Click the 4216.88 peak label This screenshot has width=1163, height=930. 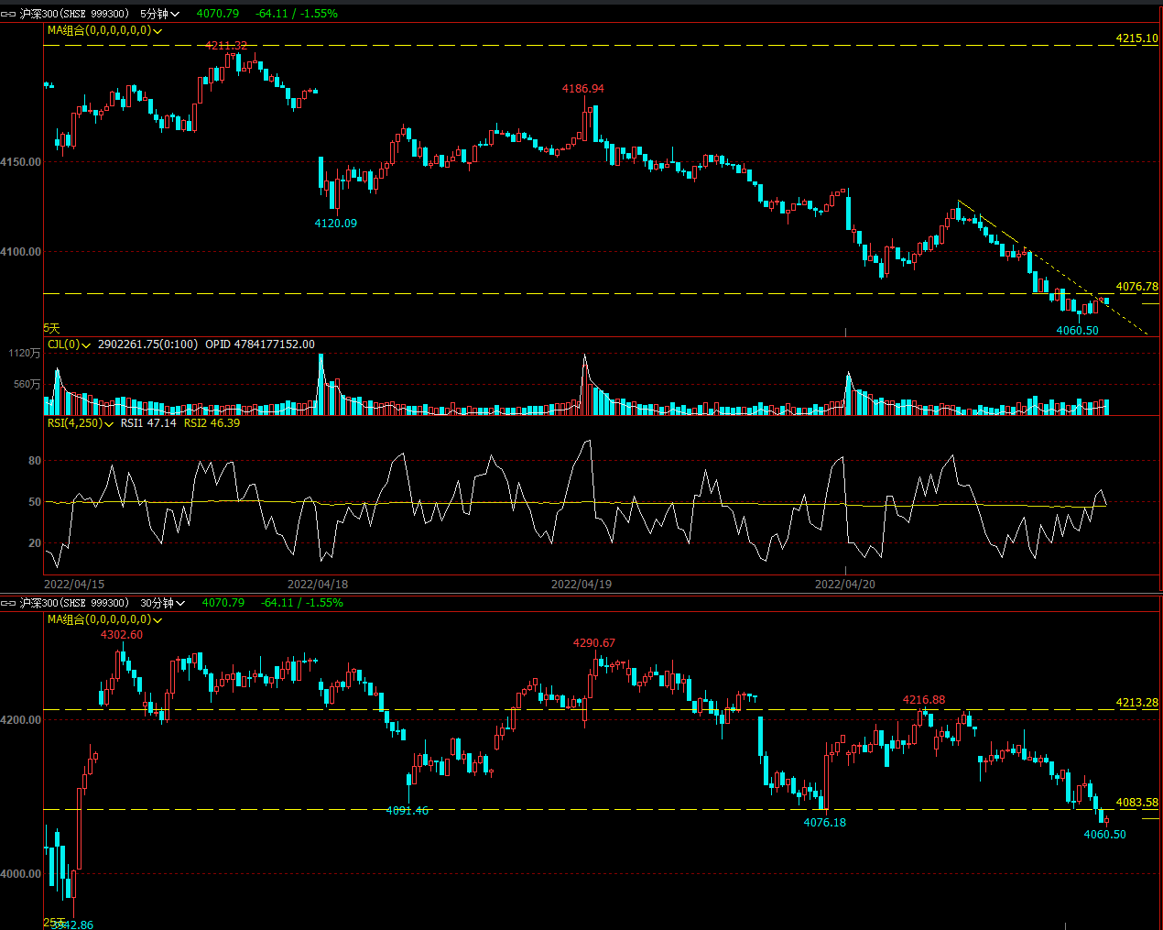tap(924, 700)
